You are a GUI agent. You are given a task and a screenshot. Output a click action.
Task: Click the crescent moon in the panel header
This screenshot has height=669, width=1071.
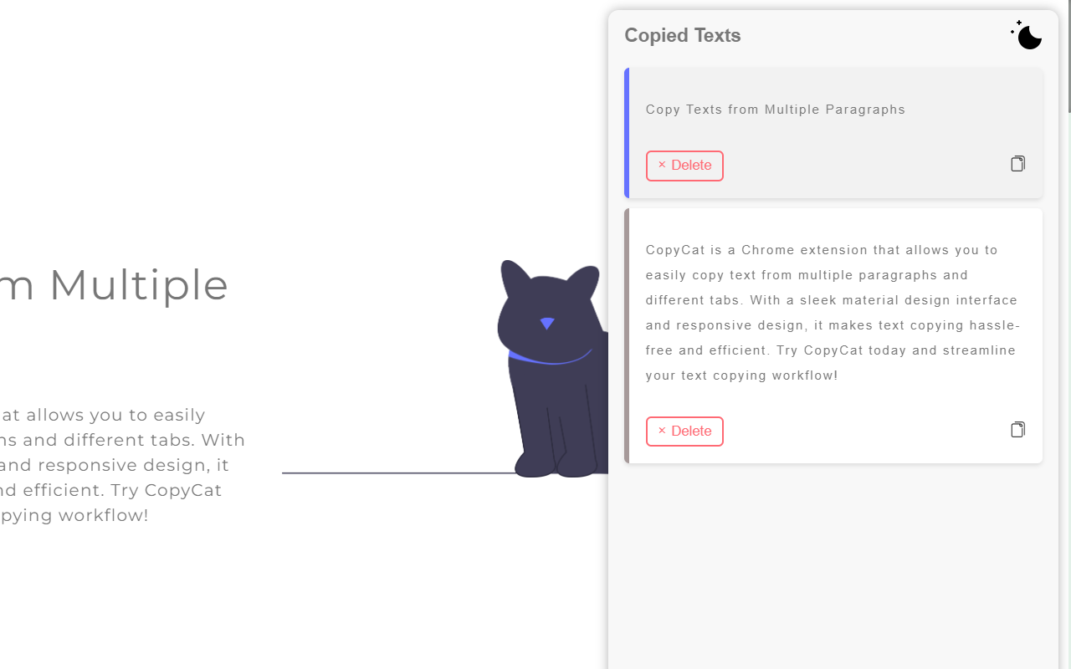[1029, 37]
